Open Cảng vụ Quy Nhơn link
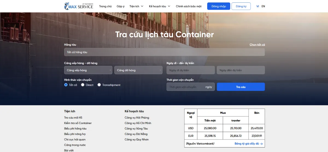The image size is (328, 152). pos(137,139)
